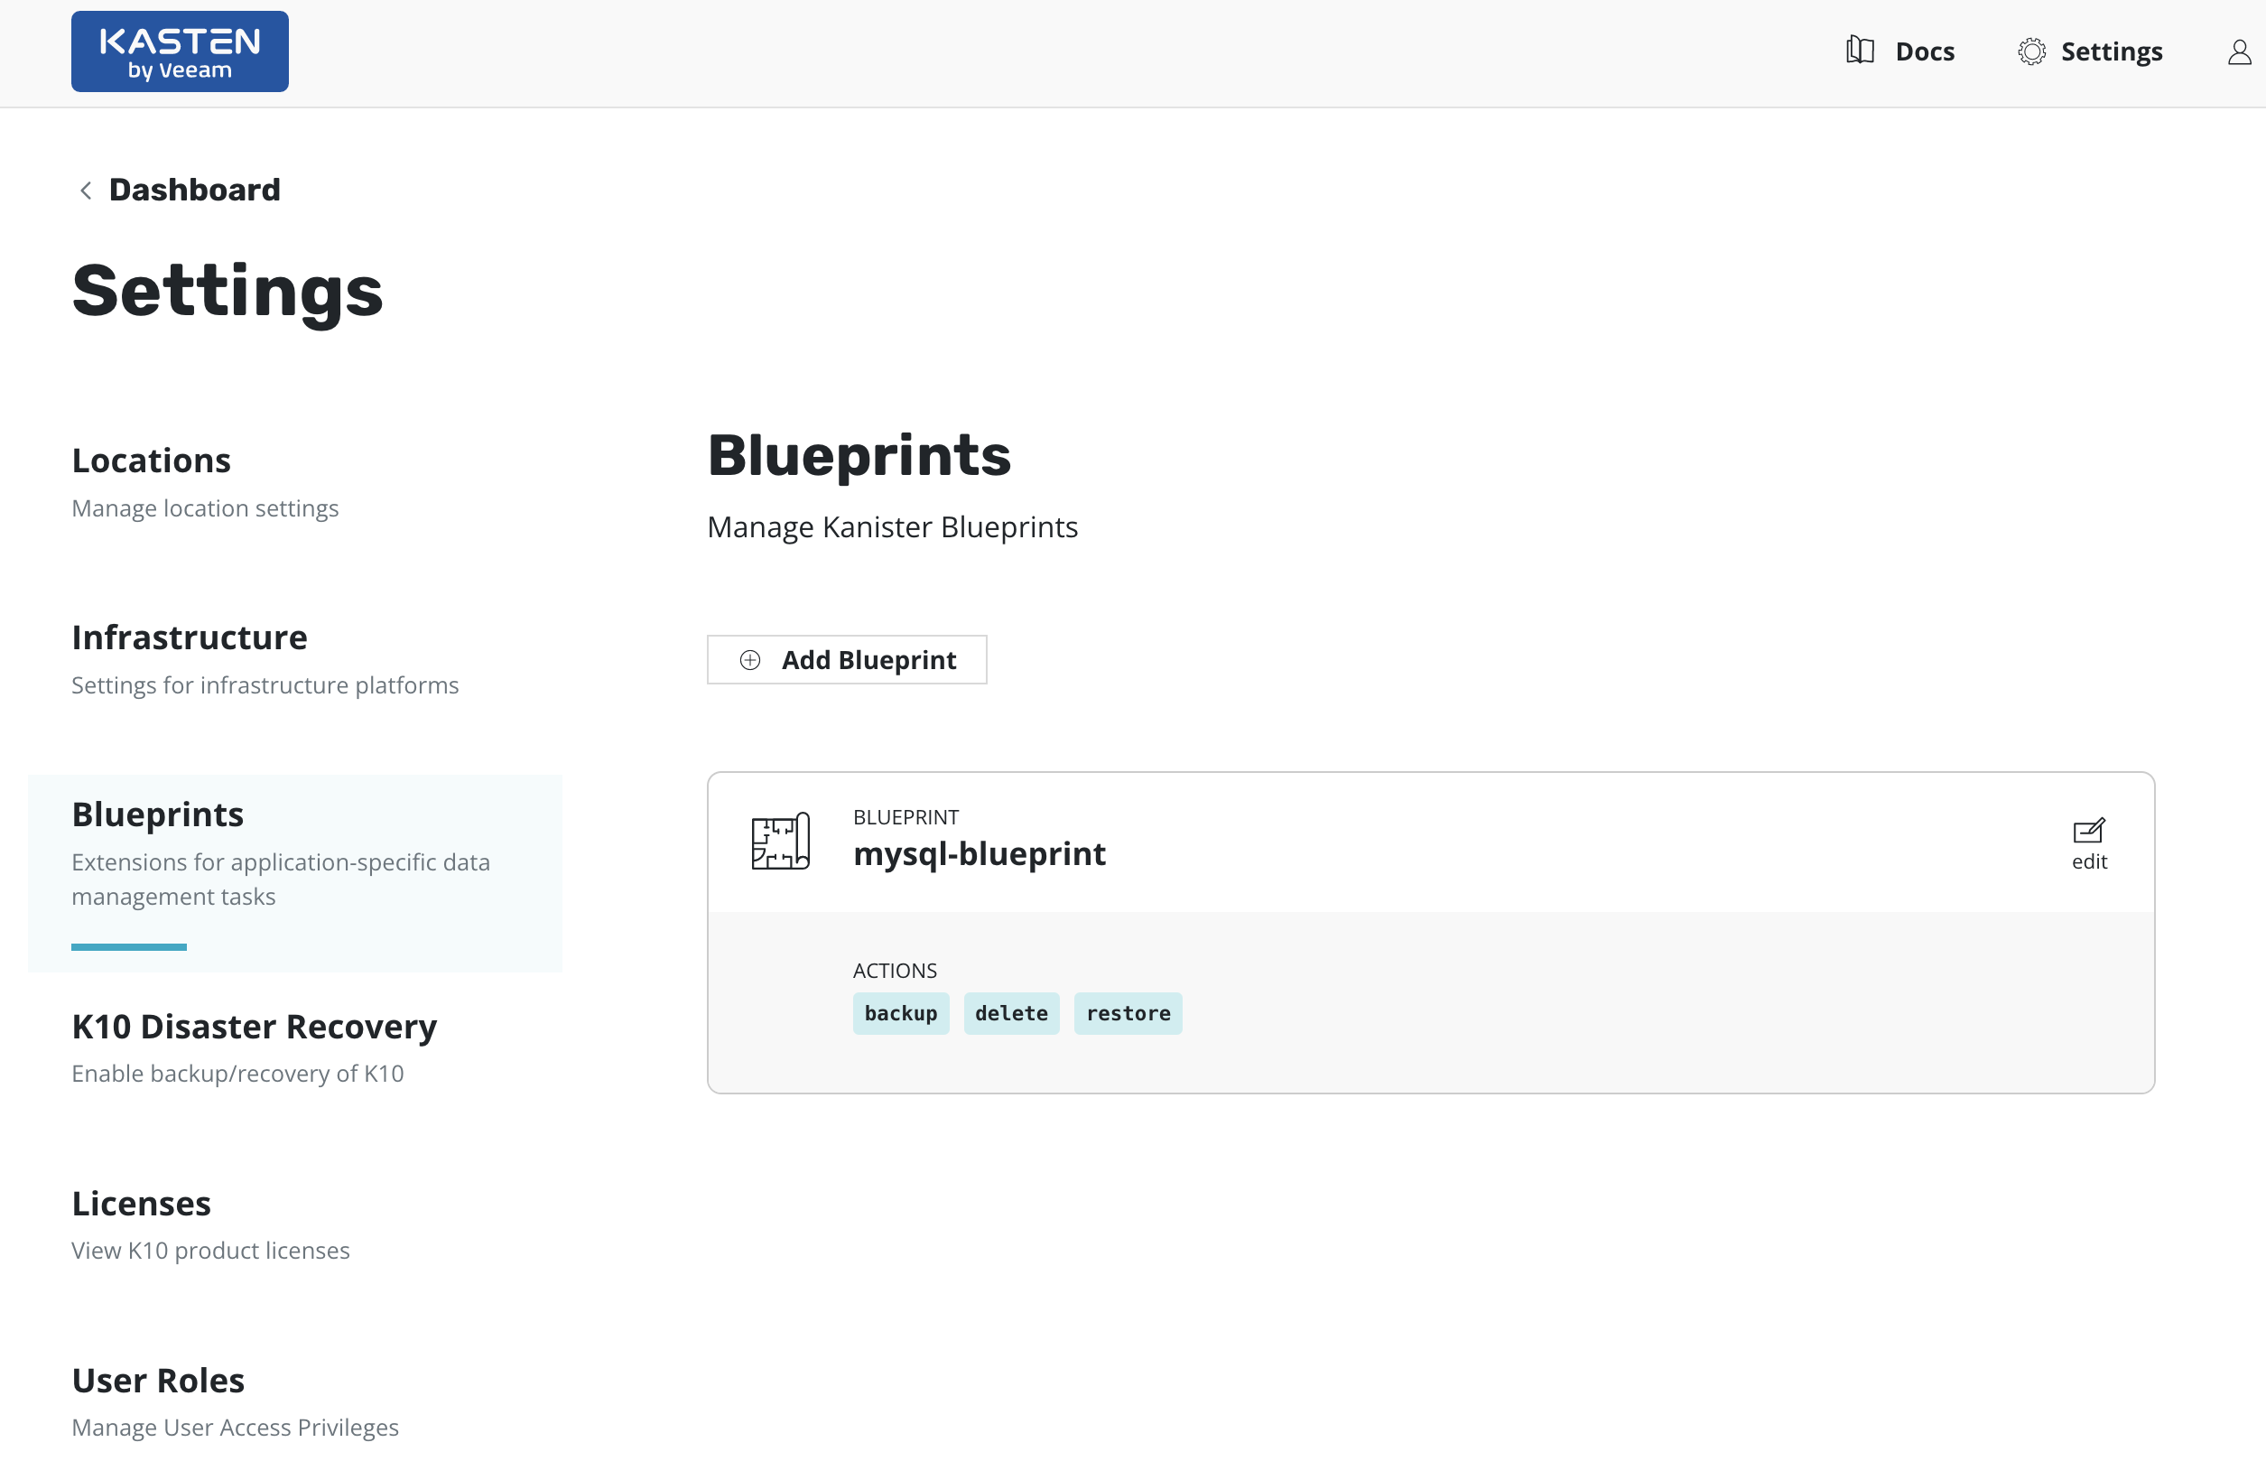2266x1461 pixels.
Task: Open Docs via the book icon
Action: point(1859,51)
